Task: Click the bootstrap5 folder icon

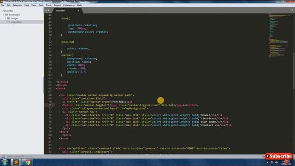Action: coord(6,14)
